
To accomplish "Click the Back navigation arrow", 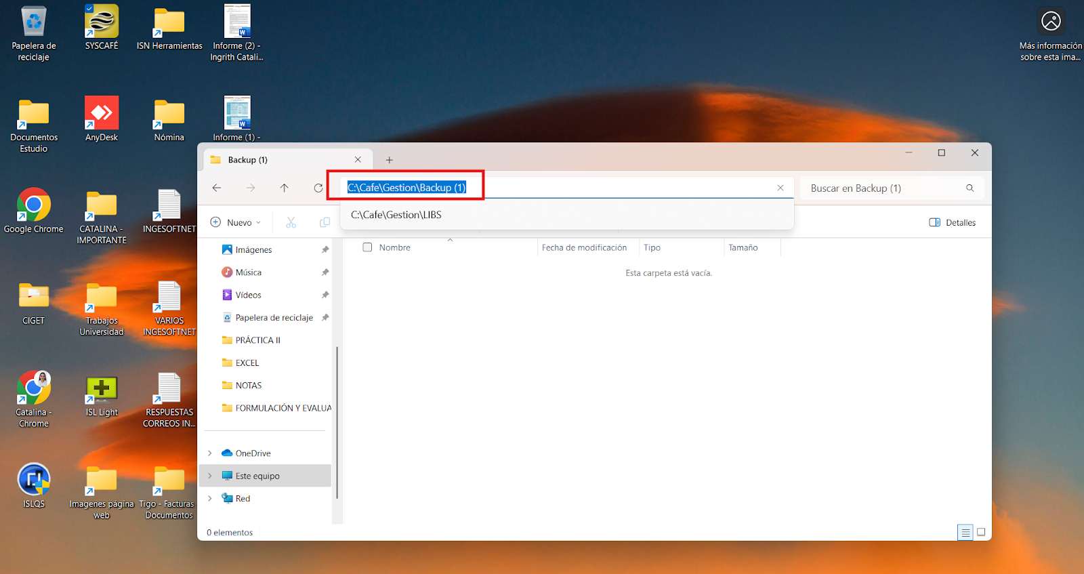I will point(217,188).
